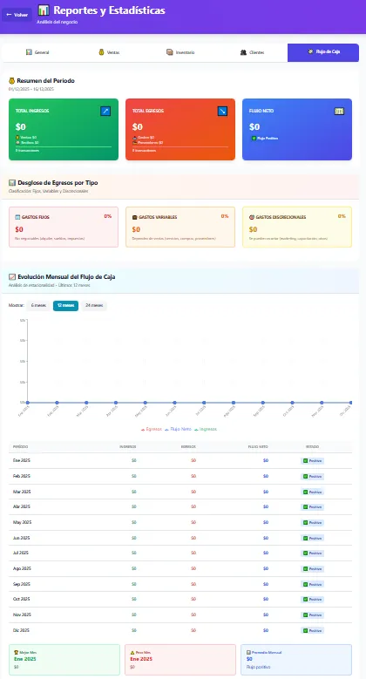366x679 pixels.
Task: Click the trophy icon in Mejor Mes card
Action: click(17, 652)
